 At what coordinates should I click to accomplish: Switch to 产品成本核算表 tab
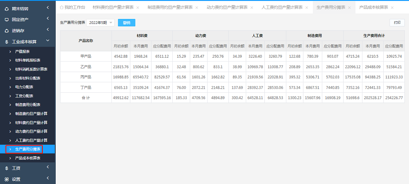pos(374,7)
